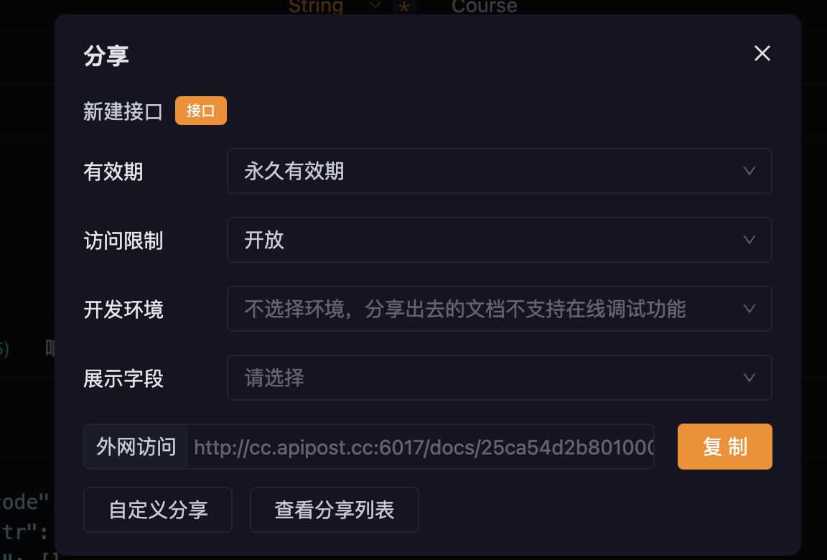Image resolution: width=827 pixels, height=560 pixels.
Task: Click the 外网访问 label tab
Action: [x=136, y=447]
